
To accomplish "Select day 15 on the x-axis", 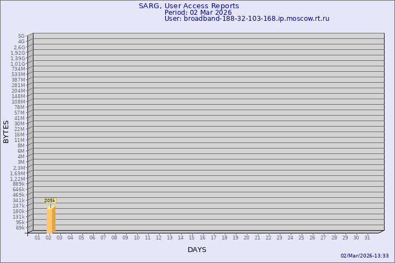I will point(191,238).
